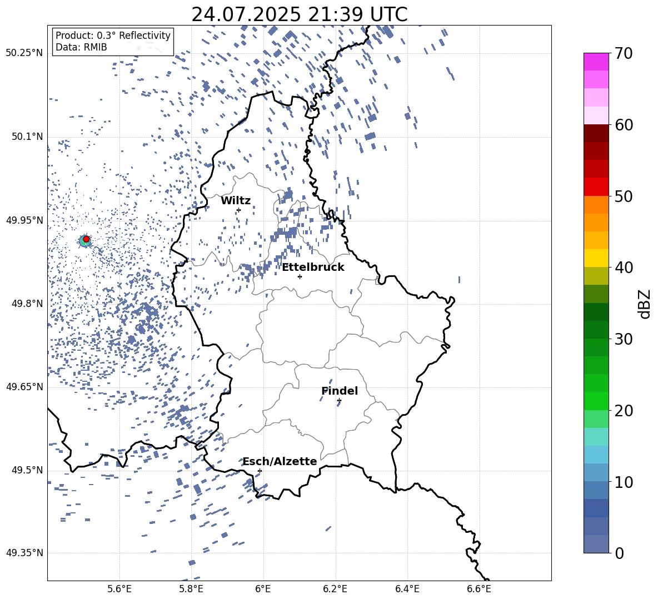The width and height of the screenshot is (658, 600).
Task: Click the 60 colorbar tick label
Action: point(624,125)
